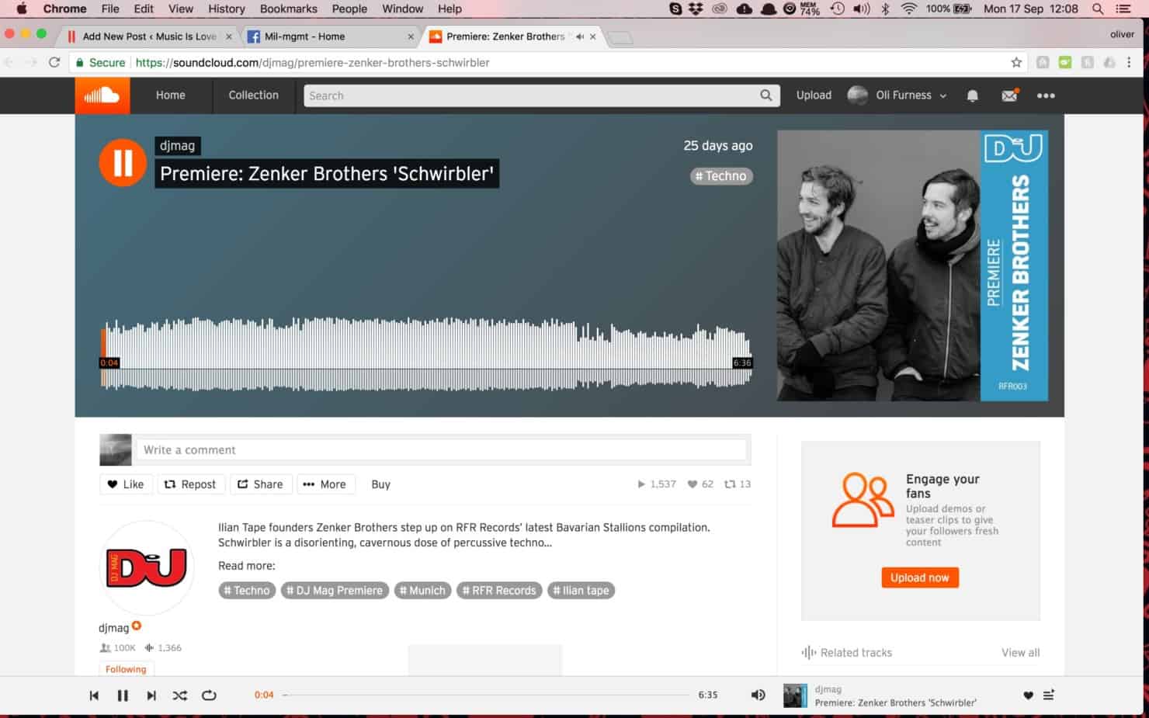Open the Bookmarks menu
The image size is (1149, 718).
click(288, 9)
